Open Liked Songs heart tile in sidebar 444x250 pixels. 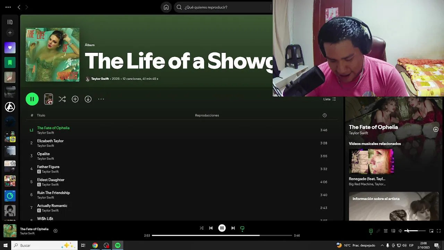click(10, 48)
